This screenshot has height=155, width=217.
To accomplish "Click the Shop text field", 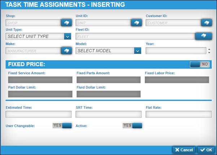I will tap(33, 23).
